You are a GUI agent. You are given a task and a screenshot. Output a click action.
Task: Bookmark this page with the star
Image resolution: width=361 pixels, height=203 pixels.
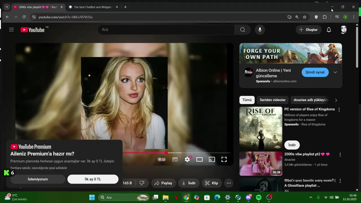pyautogui.click(x=305, y=17)
